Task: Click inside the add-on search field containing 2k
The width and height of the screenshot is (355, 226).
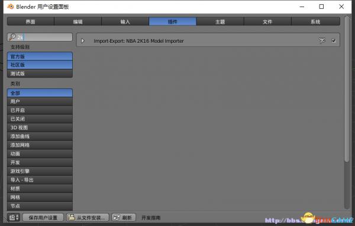Action: click(40, 37)
